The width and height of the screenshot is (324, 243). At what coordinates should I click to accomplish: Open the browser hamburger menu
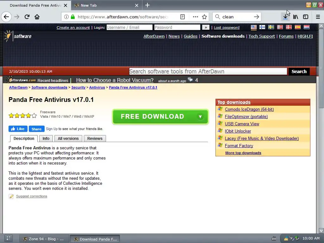point(318,17)
